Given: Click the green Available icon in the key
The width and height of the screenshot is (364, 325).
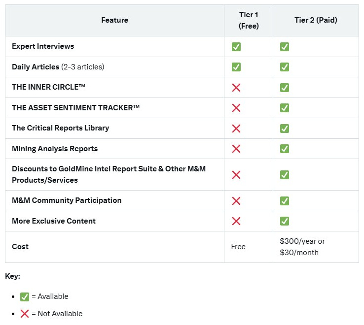Looking at the screenshot, I should (25, 297).
